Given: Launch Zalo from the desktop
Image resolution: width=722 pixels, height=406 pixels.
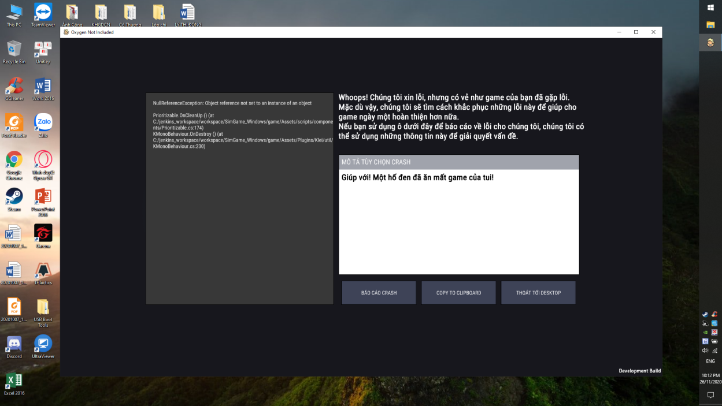Looking at the screenshot, I should (43, 126).
